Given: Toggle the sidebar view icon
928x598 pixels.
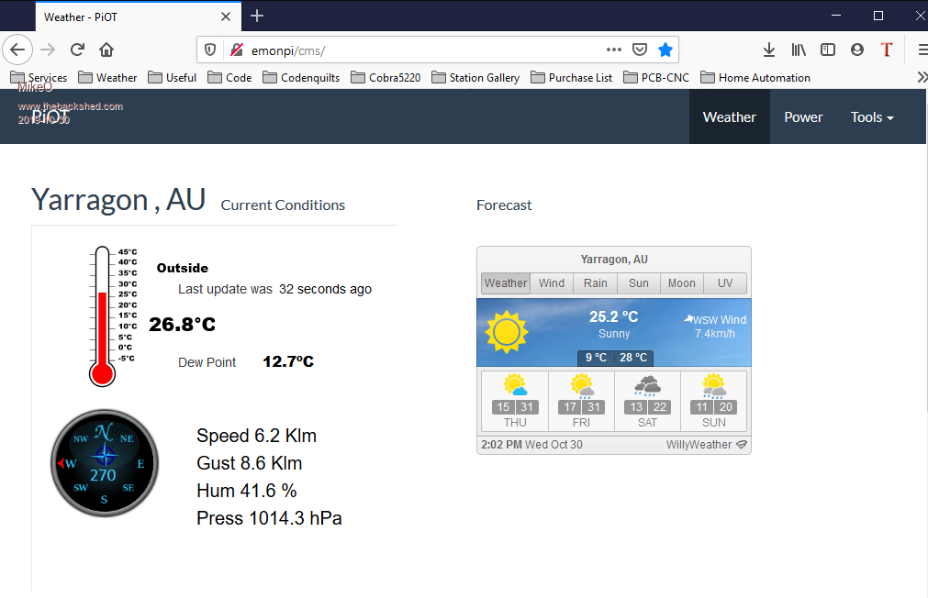Looking at the screenshot, I should pyautogui.click(x=828, y=50).
